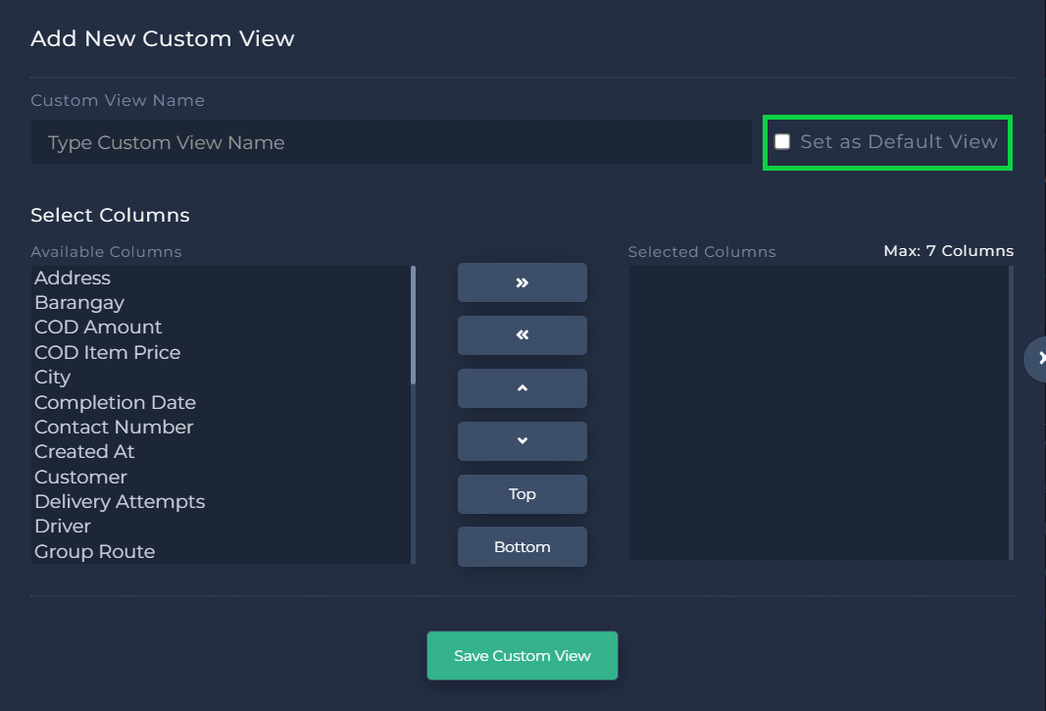Focus the Custom View Name input field
This screenshot has width=1046, height=711.
390,142
